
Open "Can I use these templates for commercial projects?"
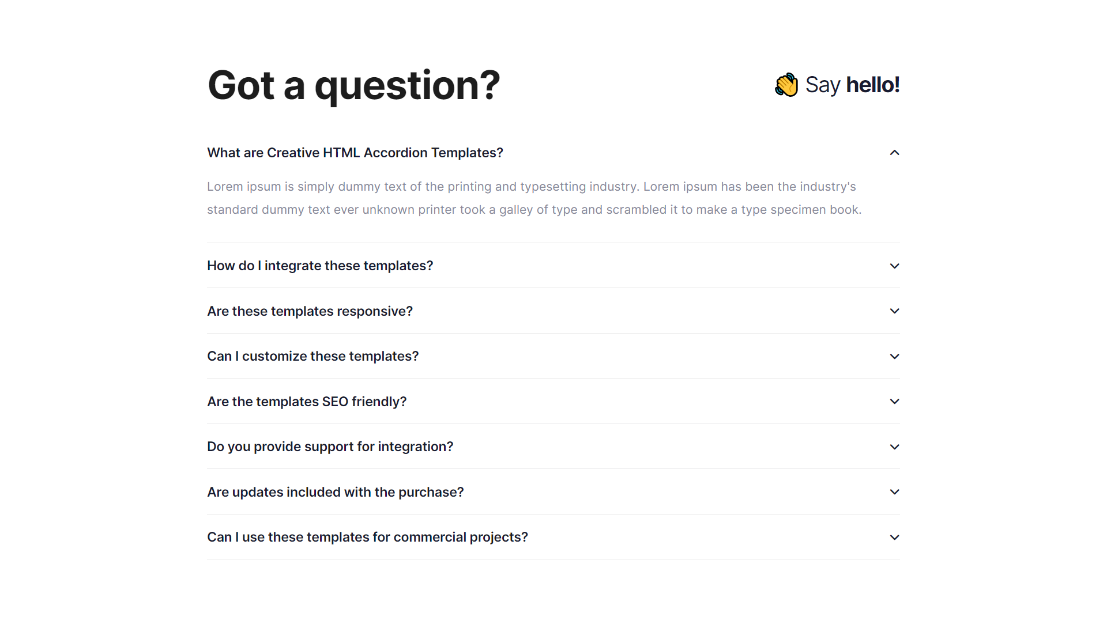[367, 537]
